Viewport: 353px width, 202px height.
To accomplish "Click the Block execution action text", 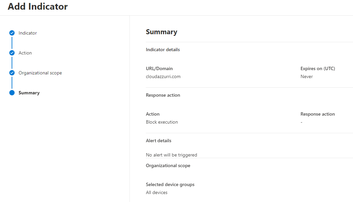I will (x=162, y=122).
